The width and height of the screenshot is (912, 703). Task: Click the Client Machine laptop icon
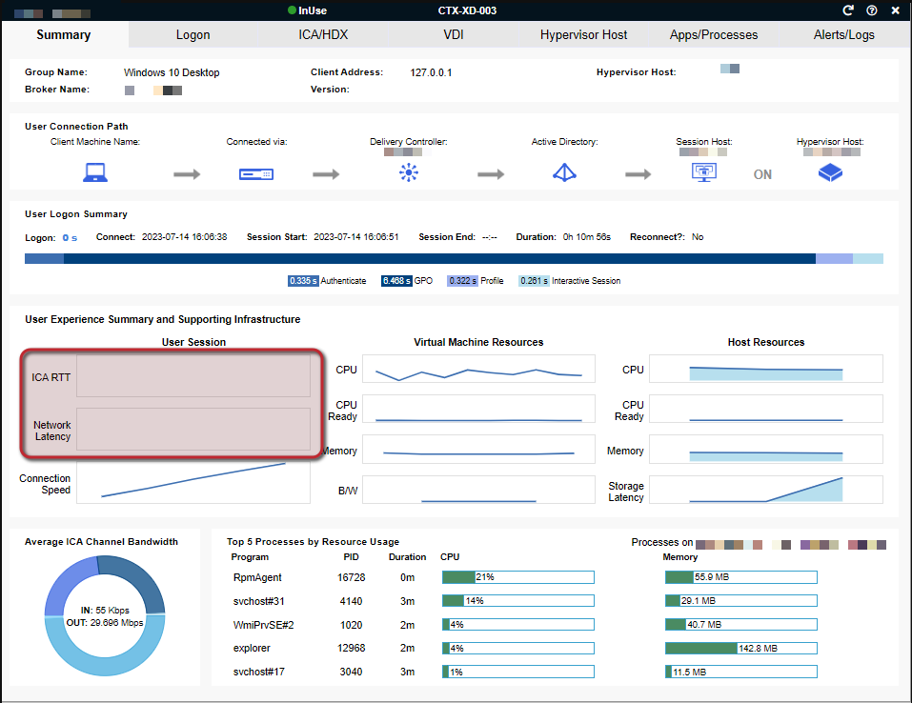point(95,173)
